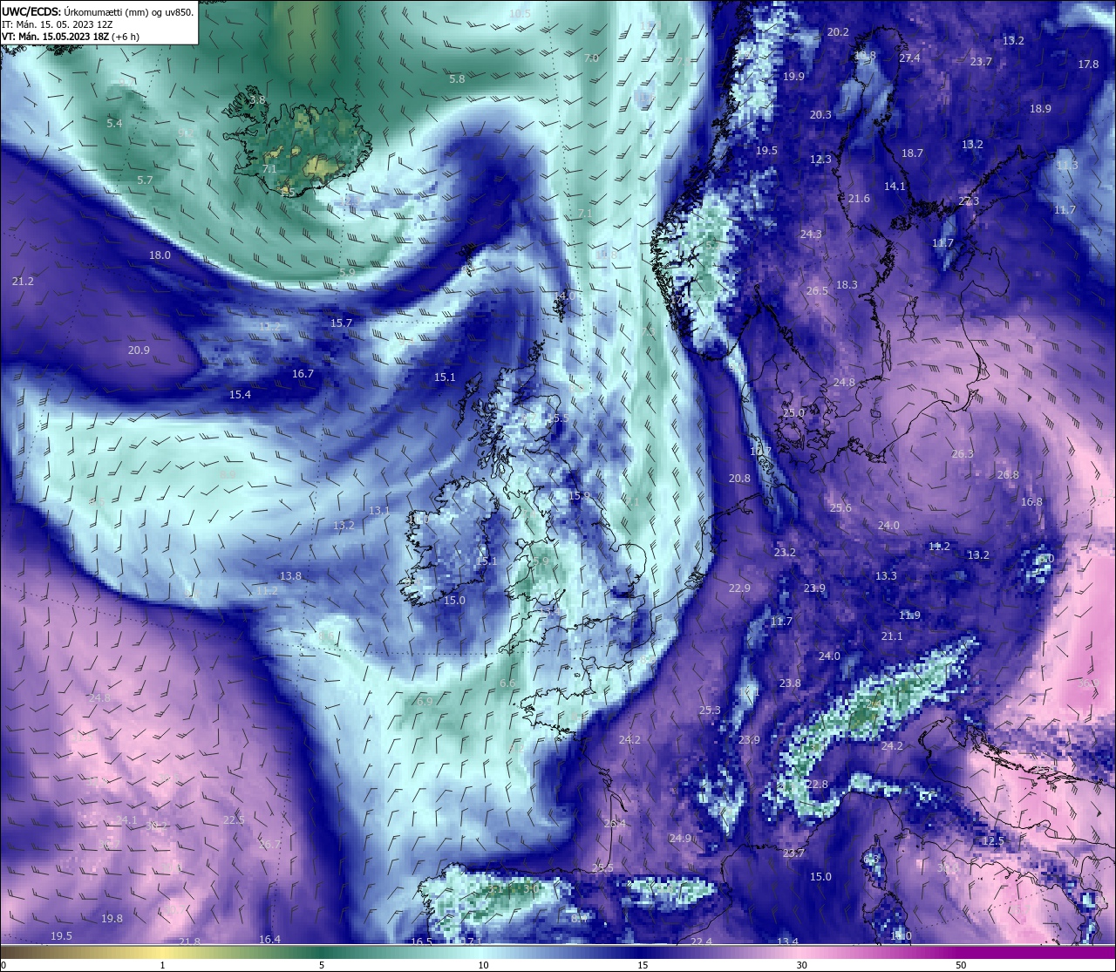Click the map value 16.7

tap(303, 373)
